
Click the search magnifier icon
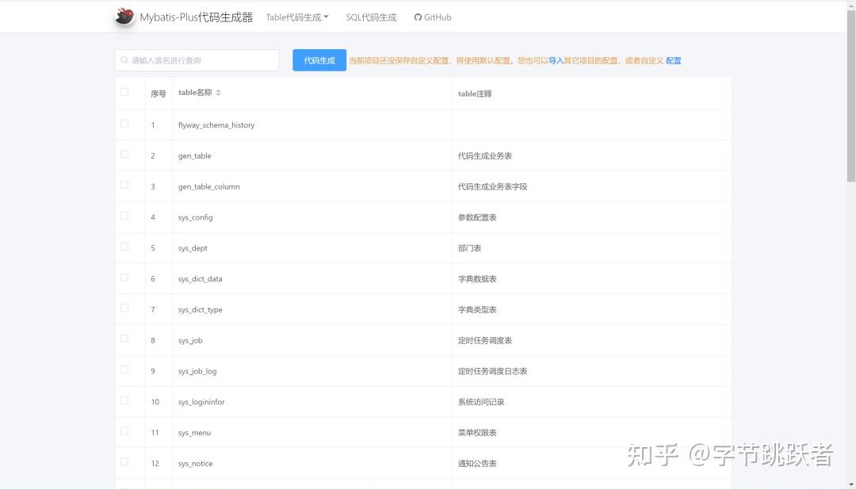(124, 59)
